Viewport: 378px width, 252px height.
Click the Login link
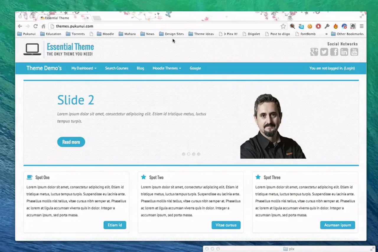click(349, 68)
